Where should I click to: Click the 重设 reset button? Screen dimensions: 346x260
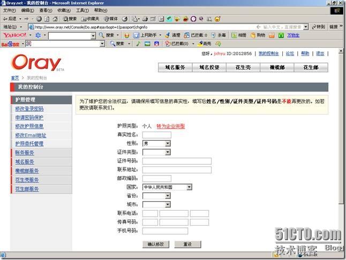coord(187,244)
